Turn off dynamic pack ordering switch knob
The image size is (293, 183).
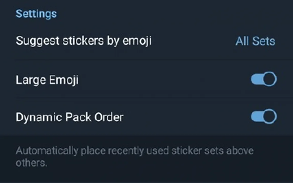click(269, 117)
